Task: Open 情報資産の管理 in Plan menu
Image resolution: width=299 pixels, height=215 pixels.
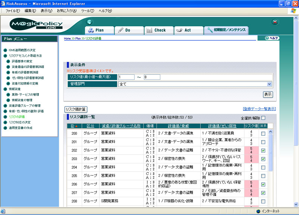Action: pos(22,100)
